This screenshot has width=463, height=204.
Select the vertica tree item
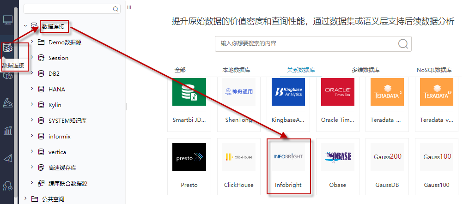57,152
